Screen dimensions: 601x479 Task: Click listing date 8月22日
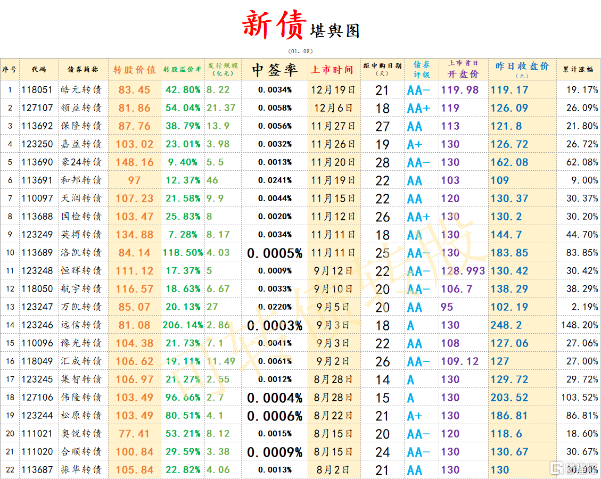pos(333,415)
